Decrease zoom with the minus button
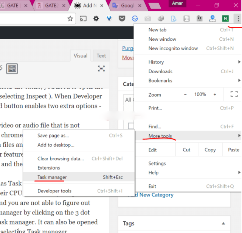The image size is (242, 233). tap(185, 94)
